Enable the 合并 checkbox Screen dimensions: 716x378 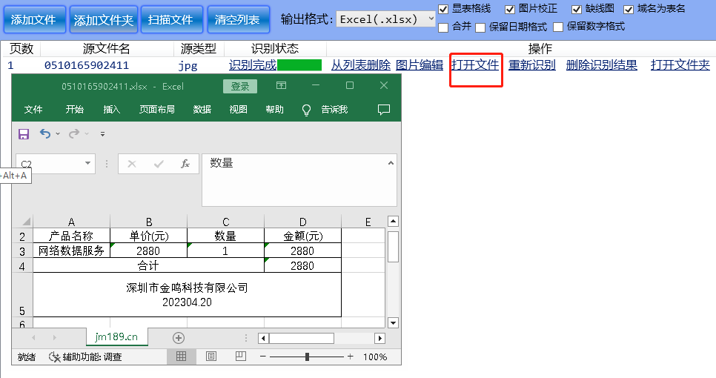tap(443, 27)
